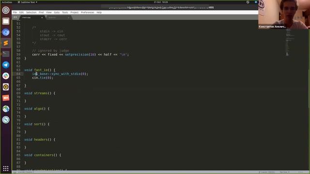
Task: Open the View menu
Action: pos(49,13)
